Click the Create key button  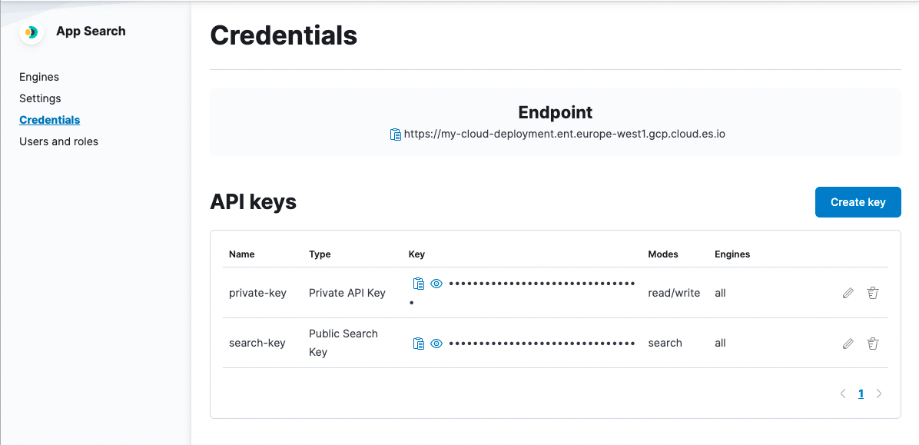[858, 202]
